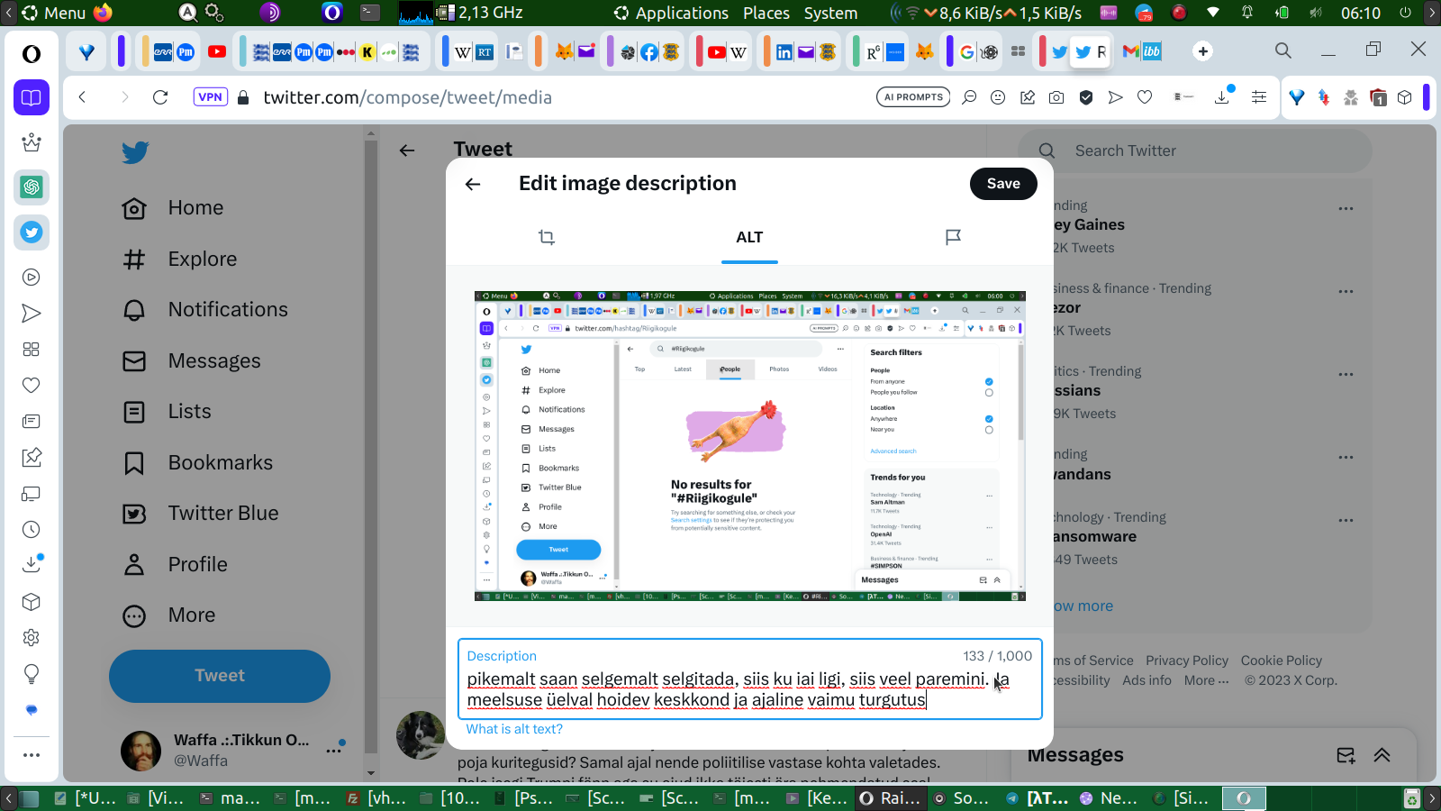Open the Opera sidebar three-dots menu
This screenshot has width=1441, height=811.
pos(32,755)
